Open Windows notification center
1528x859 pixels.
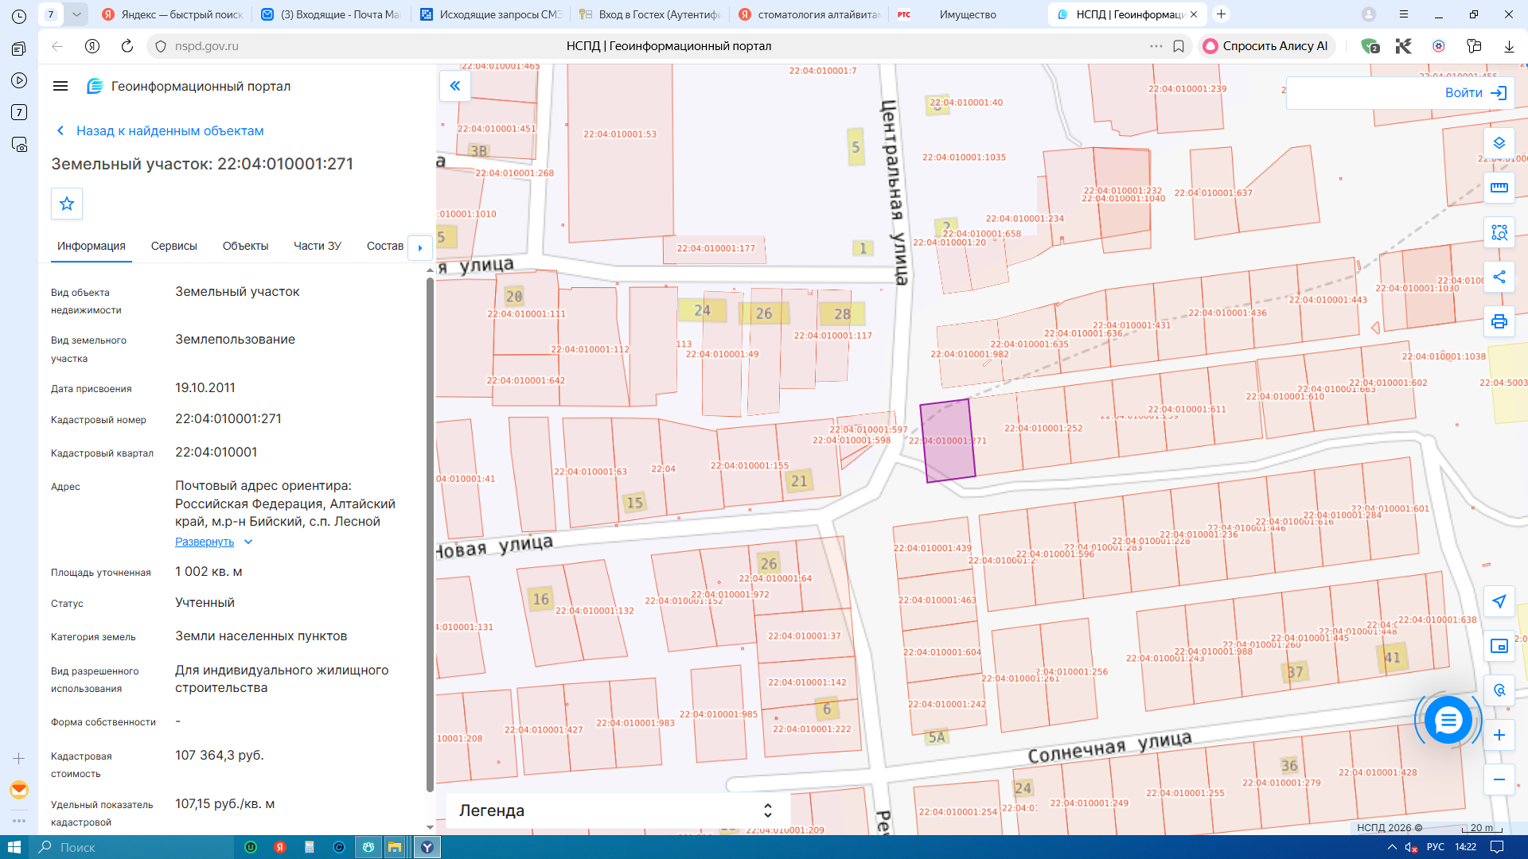(1497, 847)
